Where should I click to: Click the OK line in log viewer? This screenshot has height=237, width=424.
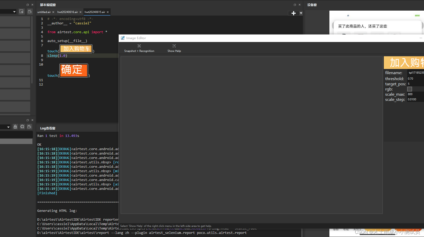coord(39,145)
